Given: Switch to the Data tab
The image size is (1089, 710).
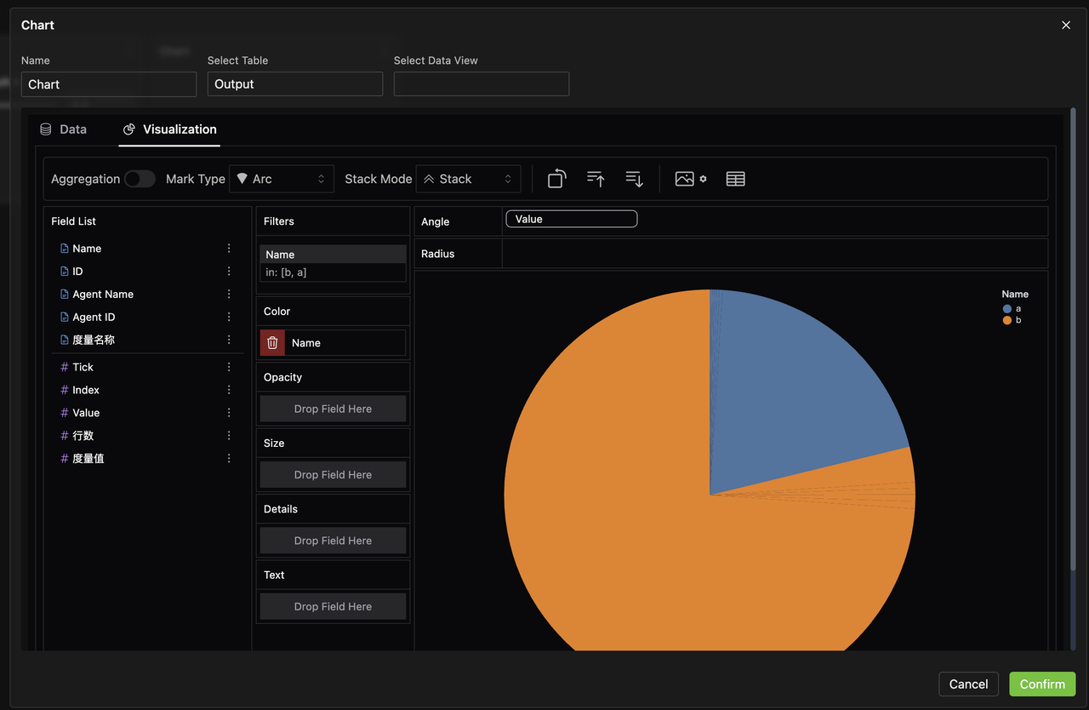Looking at the screenshot, I should [64, 129].
